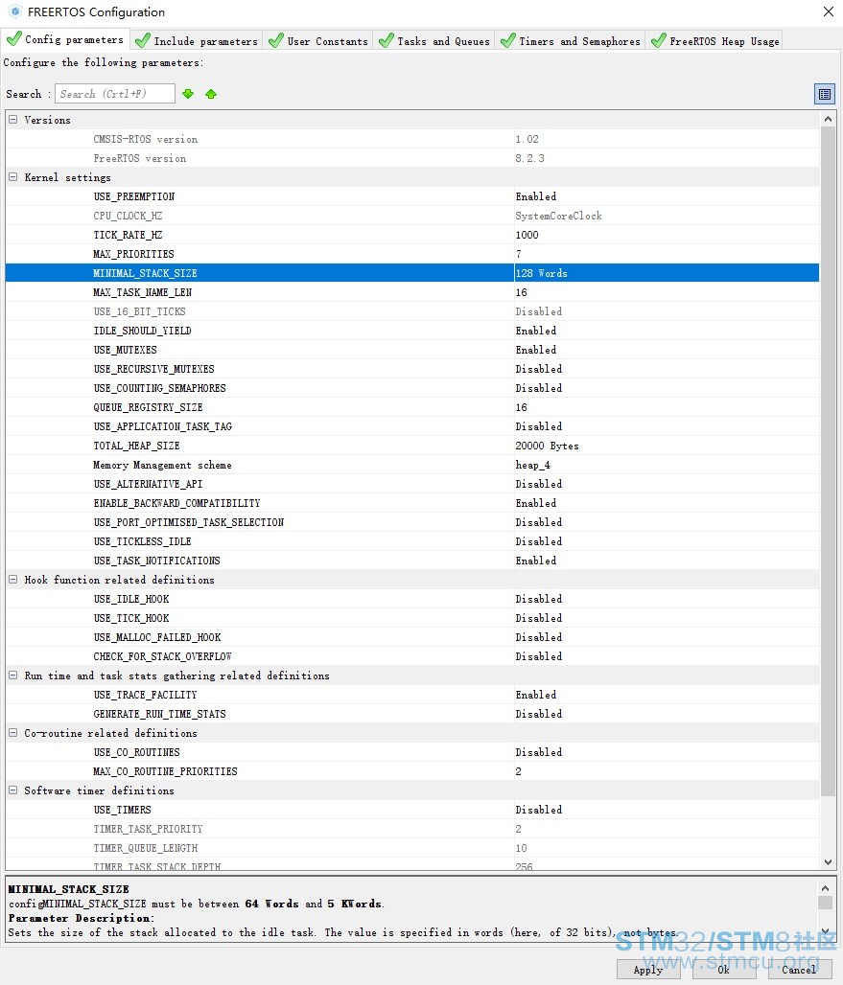Select the USE_IDLE_HOOK row
The image size is (843, 985).
coord(411,599)
